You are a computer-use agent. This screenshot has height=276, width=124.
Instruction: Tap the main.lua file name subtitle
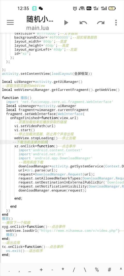(x=38, y=28)
